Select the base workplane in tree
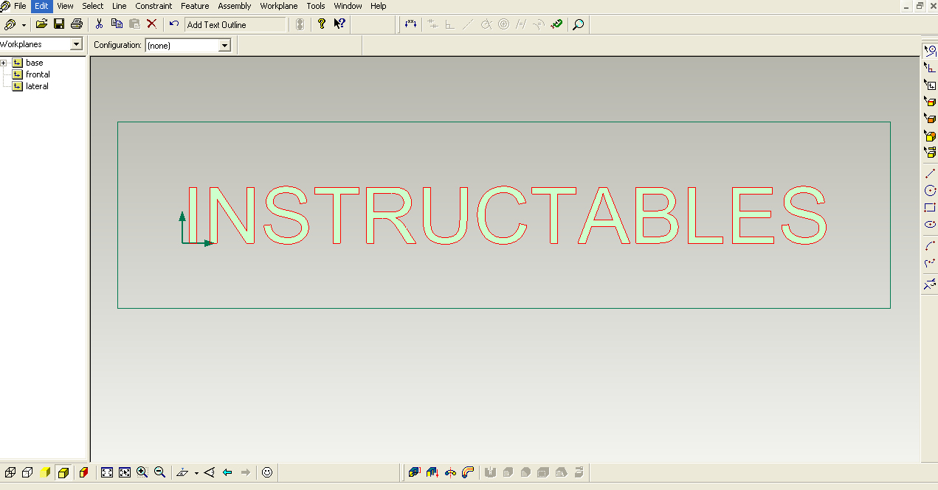 34,63
